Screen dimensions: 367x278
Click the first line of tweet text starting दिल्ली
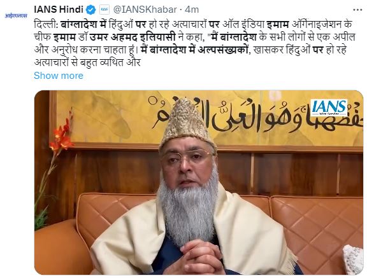point(193,25)
